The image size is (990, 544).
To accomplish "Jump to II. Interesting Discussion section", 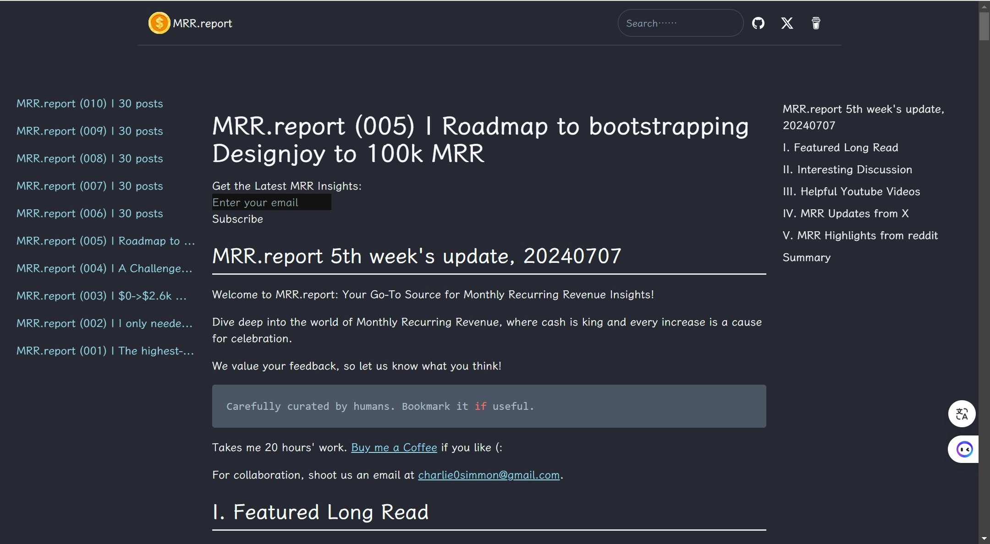I will 847,169.
